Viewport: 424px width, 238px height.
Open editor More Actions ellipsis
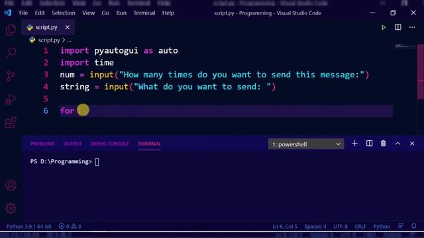pyautogui.click(x=412, y=27)
